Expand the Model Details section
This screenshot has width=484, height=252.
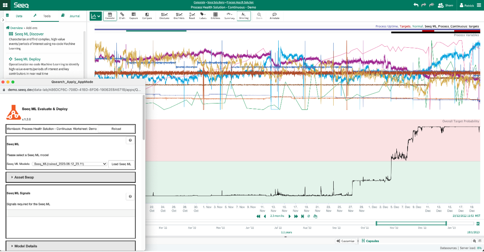[x=71, y=246]
